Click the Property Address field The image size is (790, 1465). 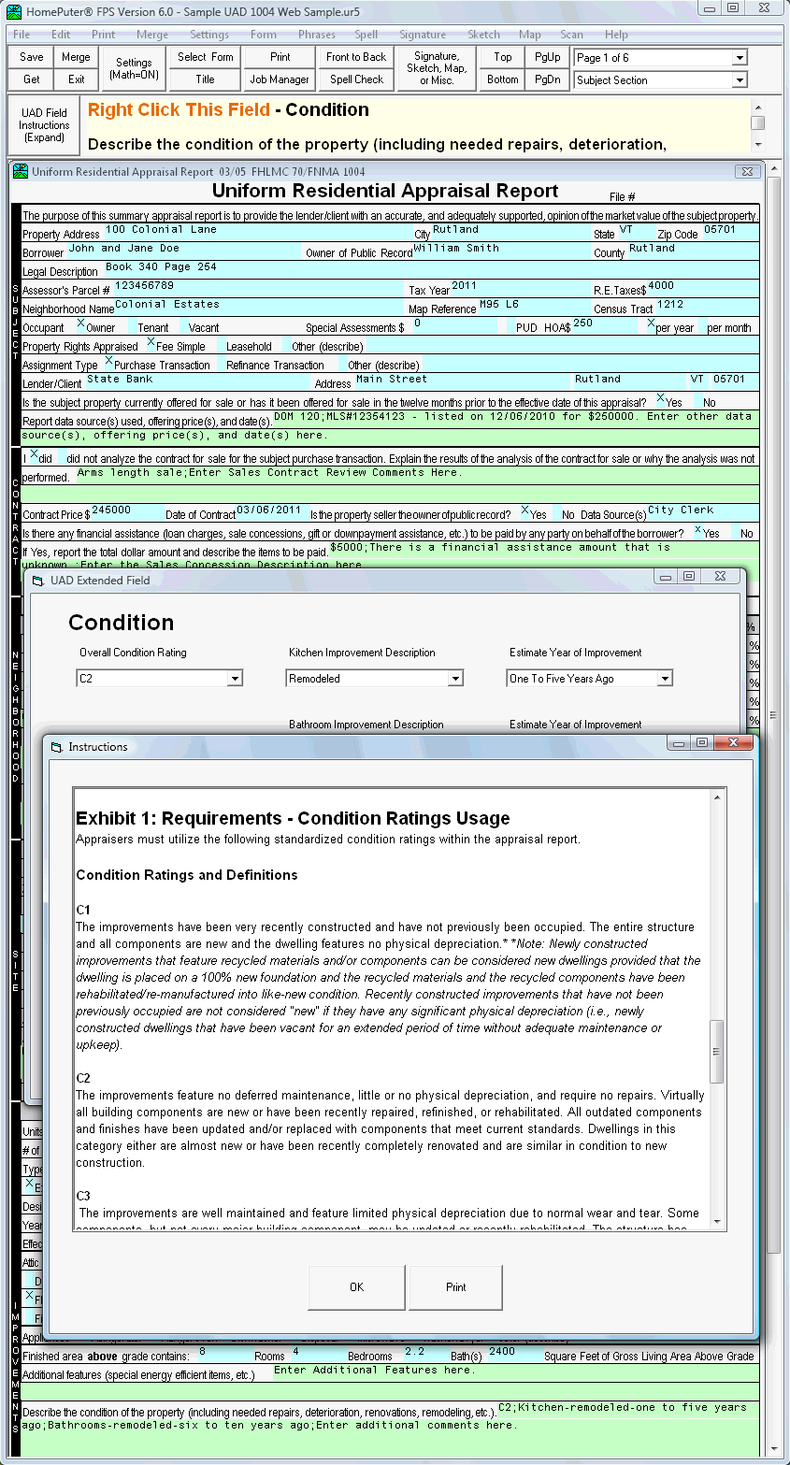[x=257, y=231]
